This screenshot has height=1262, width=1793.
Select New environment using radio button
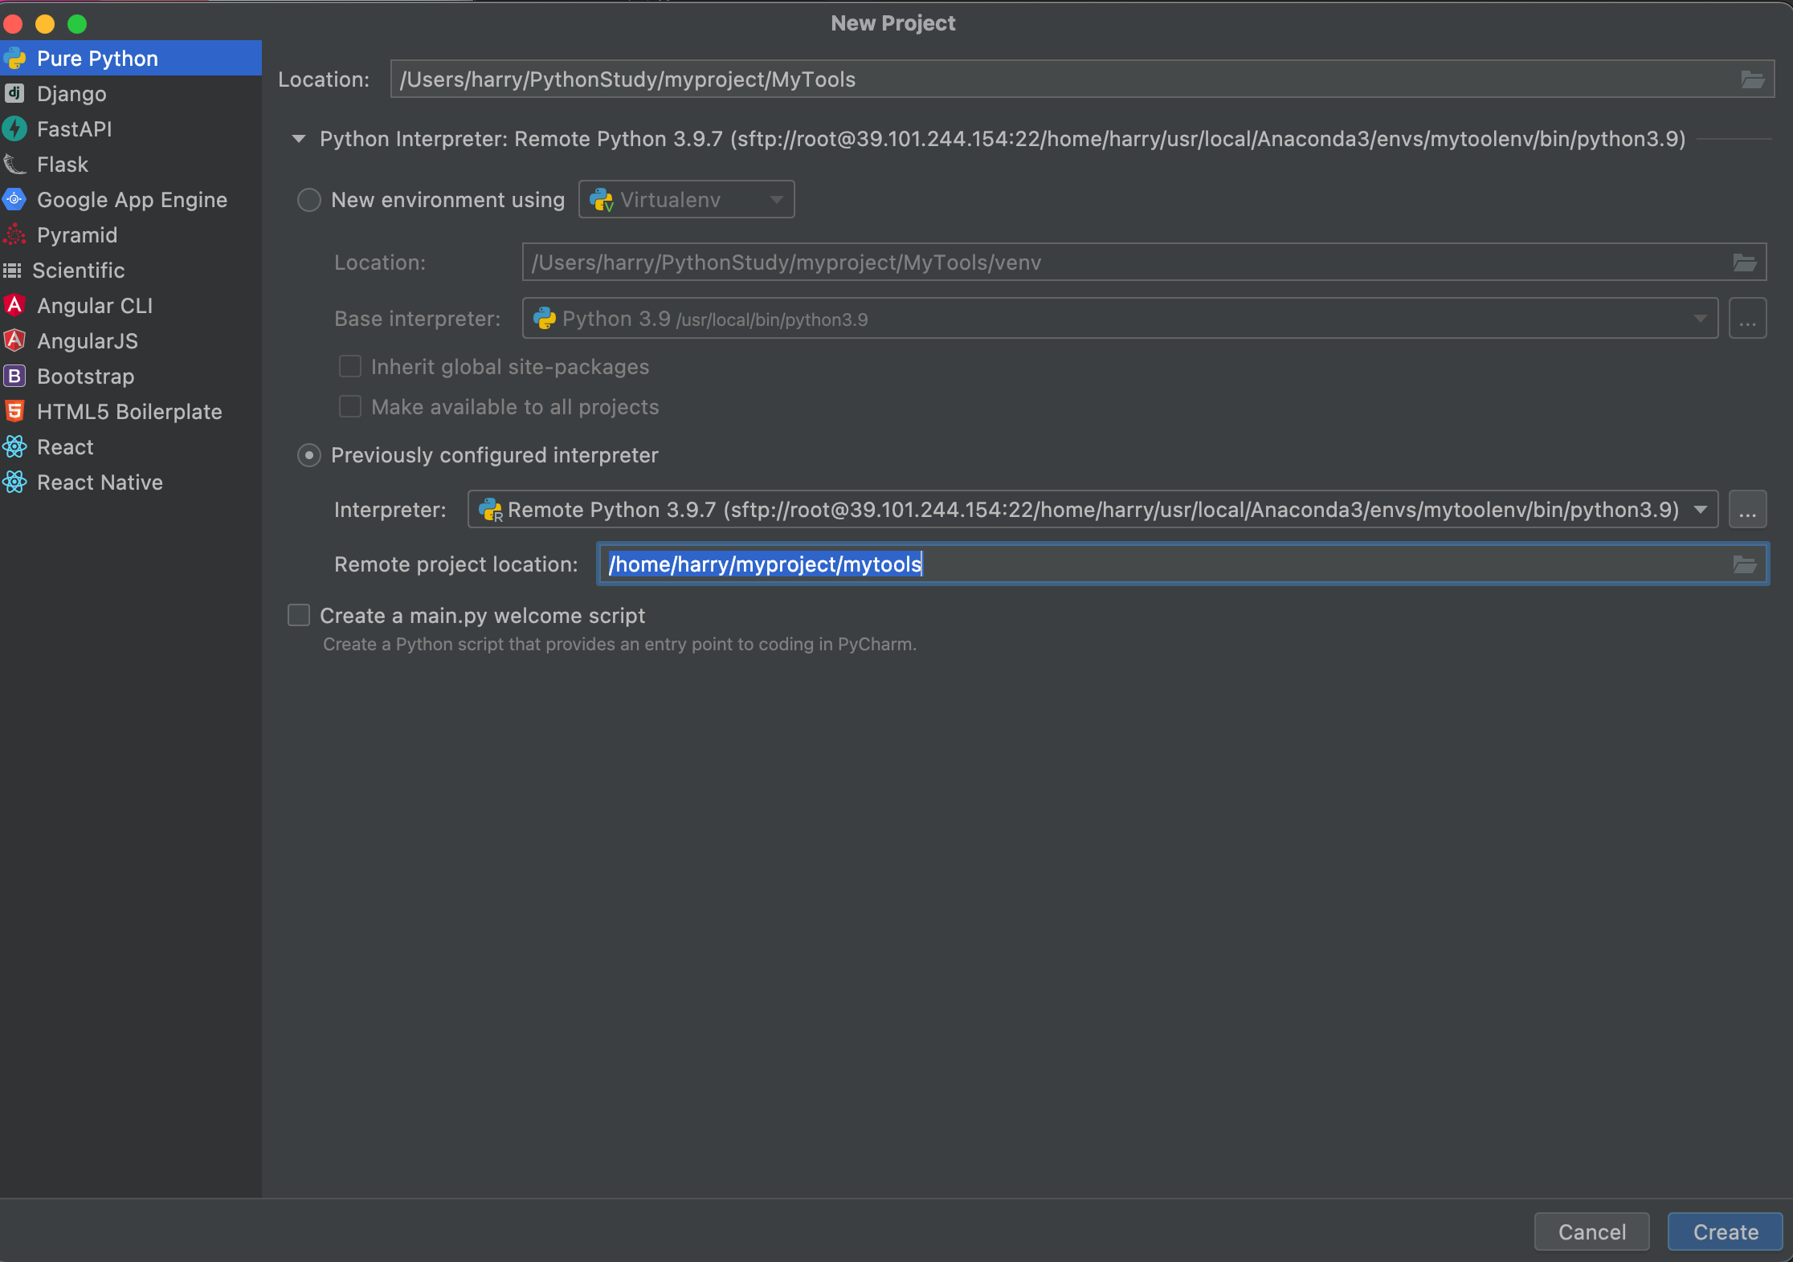coord(309,200)
